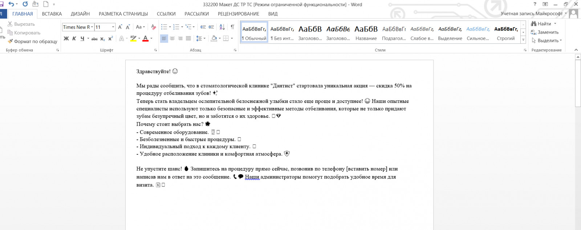
Task: Open Абзац dialog launcher
Action: coord(235,50)
